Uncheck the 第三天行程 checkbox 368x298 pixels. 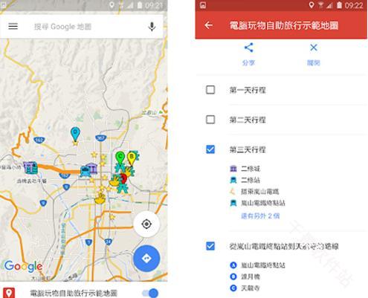(x=210, y=149)
